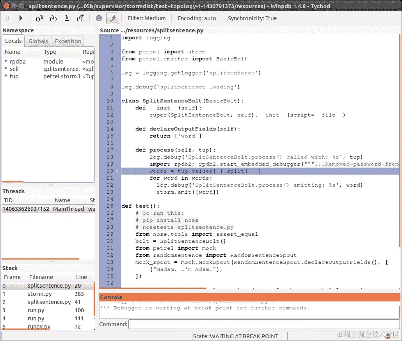Expand the self variable node
The width and height of the screenshot is (402, 341).
(x=5, y=69)
